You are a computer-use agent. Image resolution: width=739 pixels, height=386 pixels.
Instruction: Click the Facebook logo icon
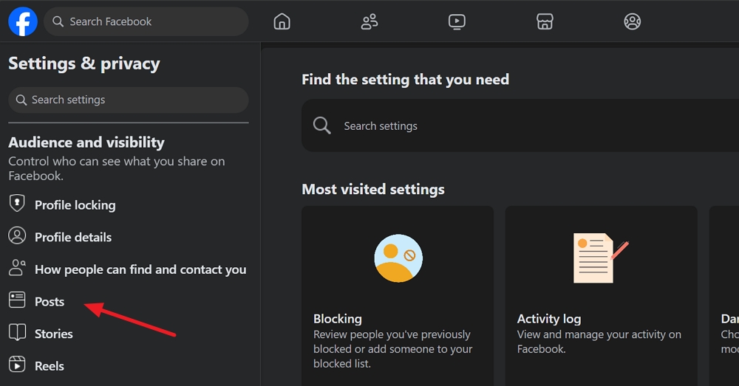(23, 21)
